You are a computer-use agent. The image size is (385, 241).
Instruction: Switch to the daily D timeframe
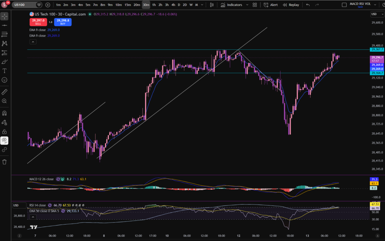click(x=179, y=4)
